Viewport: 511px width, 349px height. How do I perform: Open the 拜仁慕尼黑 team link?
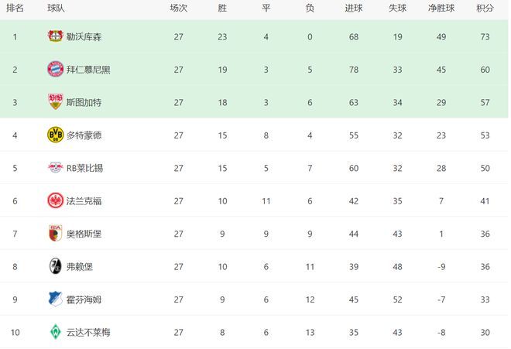88,70
